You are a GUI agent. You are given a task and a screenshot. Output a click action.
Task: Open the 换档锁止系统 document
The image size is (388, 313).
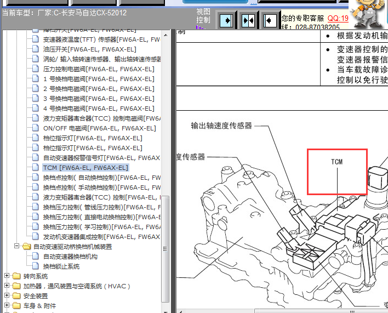click(61, 266)
